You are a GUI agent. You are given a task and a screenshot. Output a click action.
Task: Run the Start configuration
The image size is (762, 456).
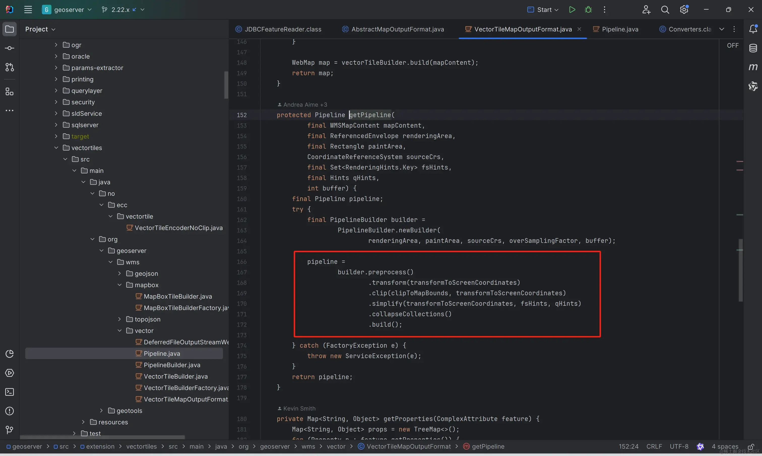[x=572, y=10]
